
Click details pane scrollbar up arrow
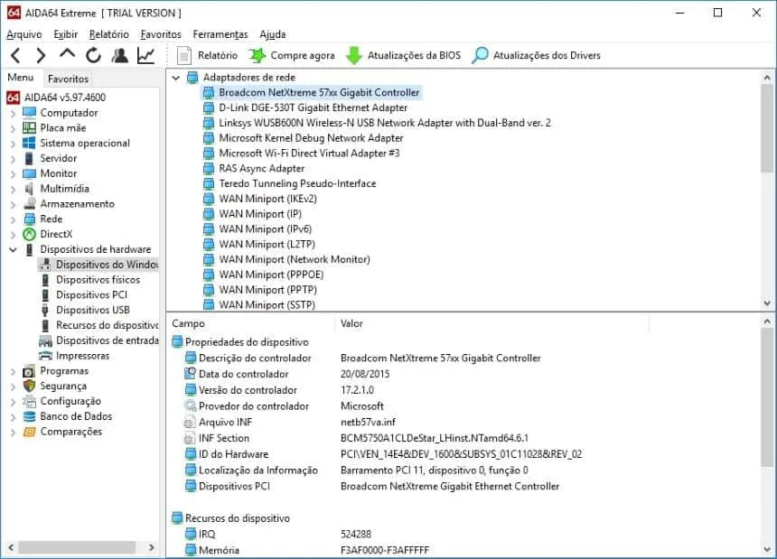(767, 321)
